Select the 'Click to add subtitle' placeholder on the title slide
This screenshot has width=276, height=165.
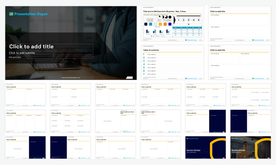(x=51, y=53)
